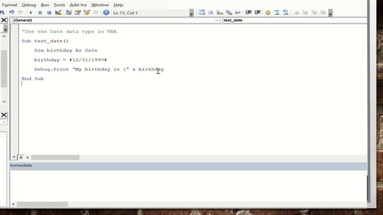Click the Clear All Bookmarks icon

pos(323,13)
